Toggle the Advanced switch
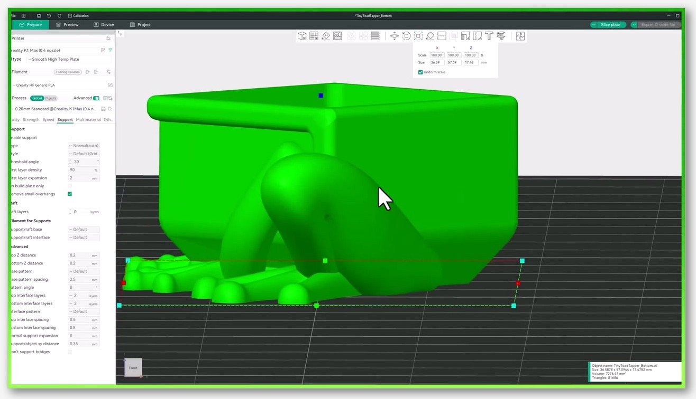The width and height of the screenshot is (696, 399). (x=96, y=98)
